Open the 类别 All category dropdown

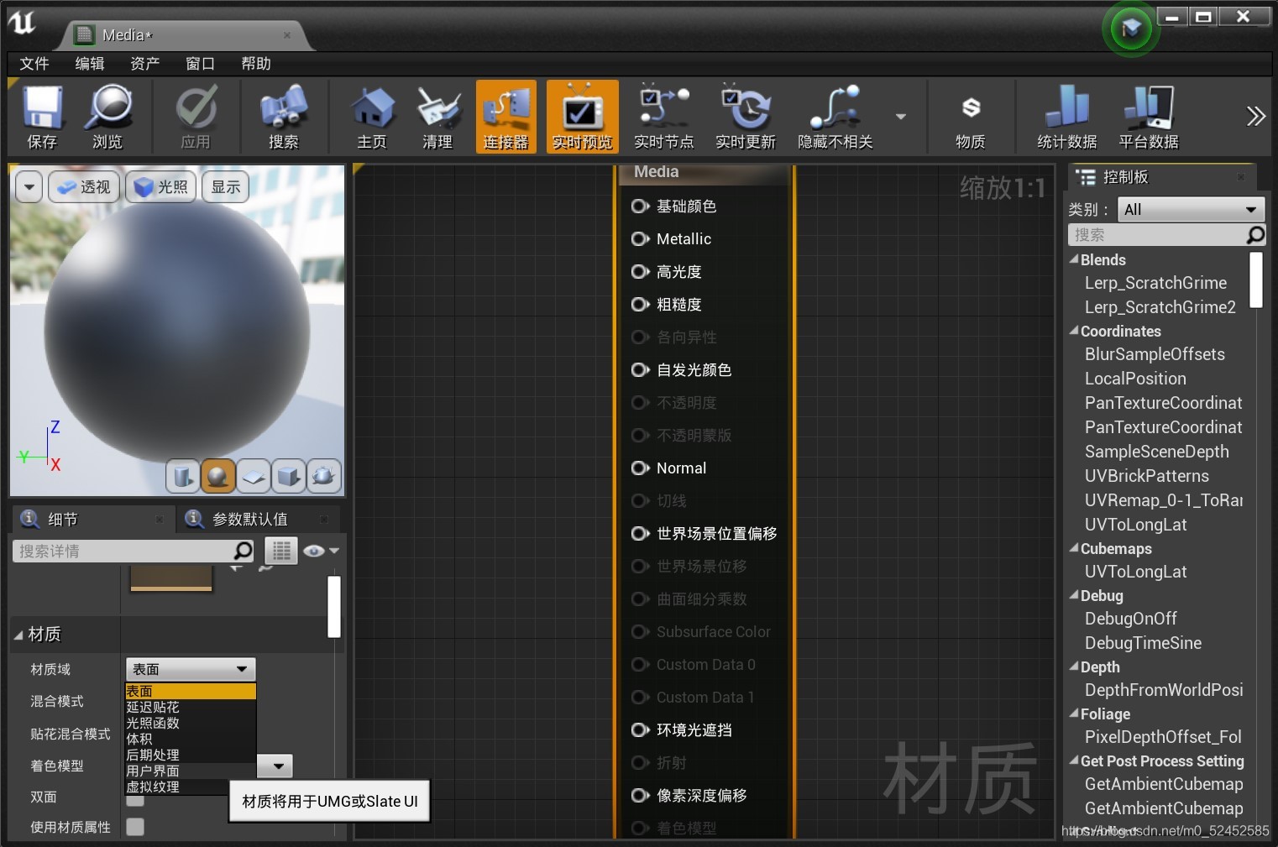(1190, 209)
